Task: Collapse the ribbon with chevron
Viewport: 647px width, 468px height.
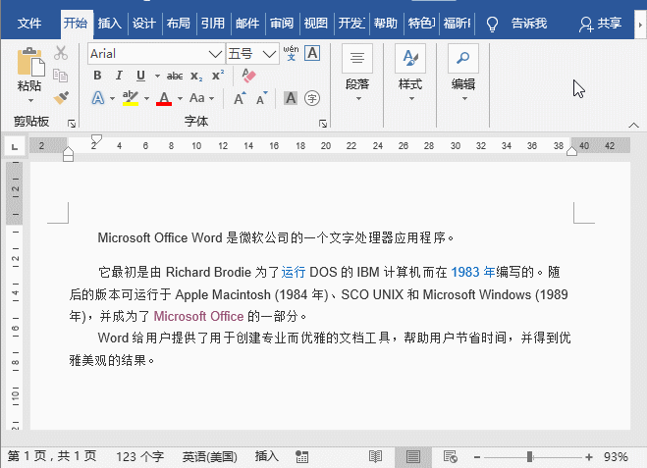Action: [633, 125]
